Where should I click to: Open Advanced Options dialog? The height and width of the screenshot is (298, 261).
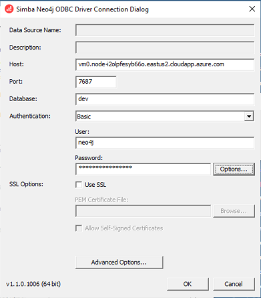tap(119, 263)
